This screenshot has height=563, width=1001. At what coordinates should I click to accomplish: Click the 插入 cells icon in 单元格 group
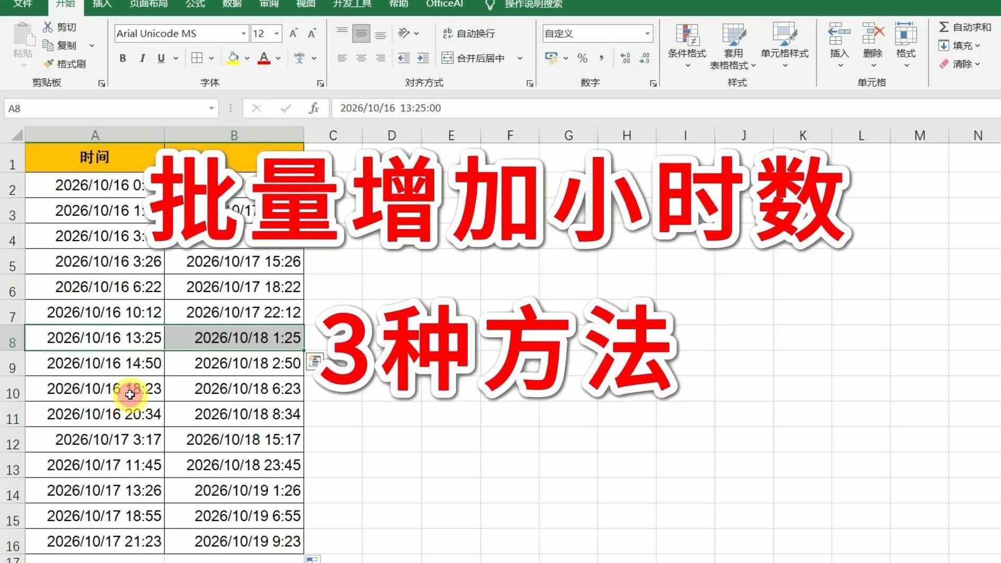838,40
